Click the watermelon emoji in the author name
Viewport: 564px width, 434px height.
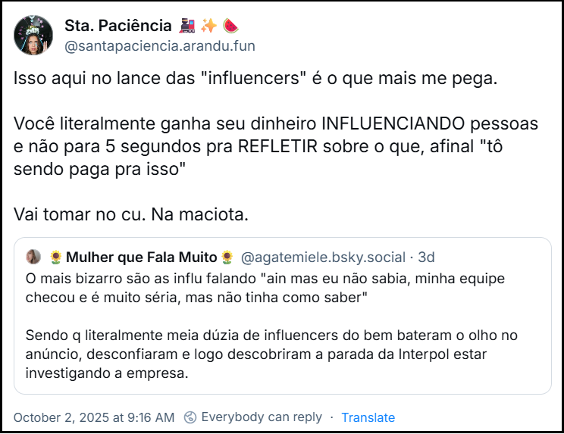229,27
